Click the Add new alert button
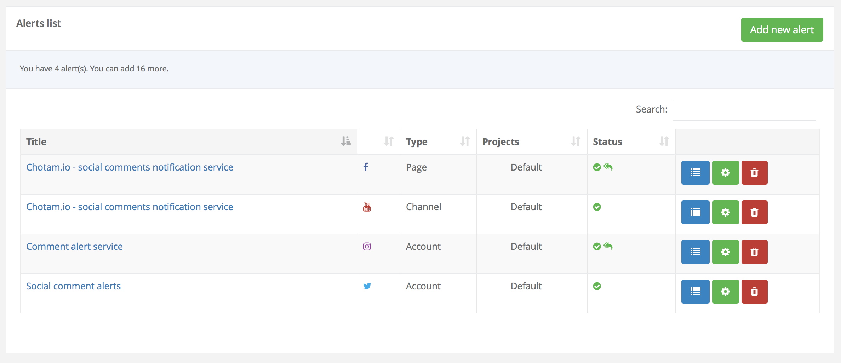The height and width of the screenshot is (363, 841). (x=782, y=30)
